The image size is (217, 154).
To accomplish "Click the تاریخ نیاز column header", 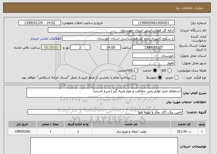I will tap(22, 124).
